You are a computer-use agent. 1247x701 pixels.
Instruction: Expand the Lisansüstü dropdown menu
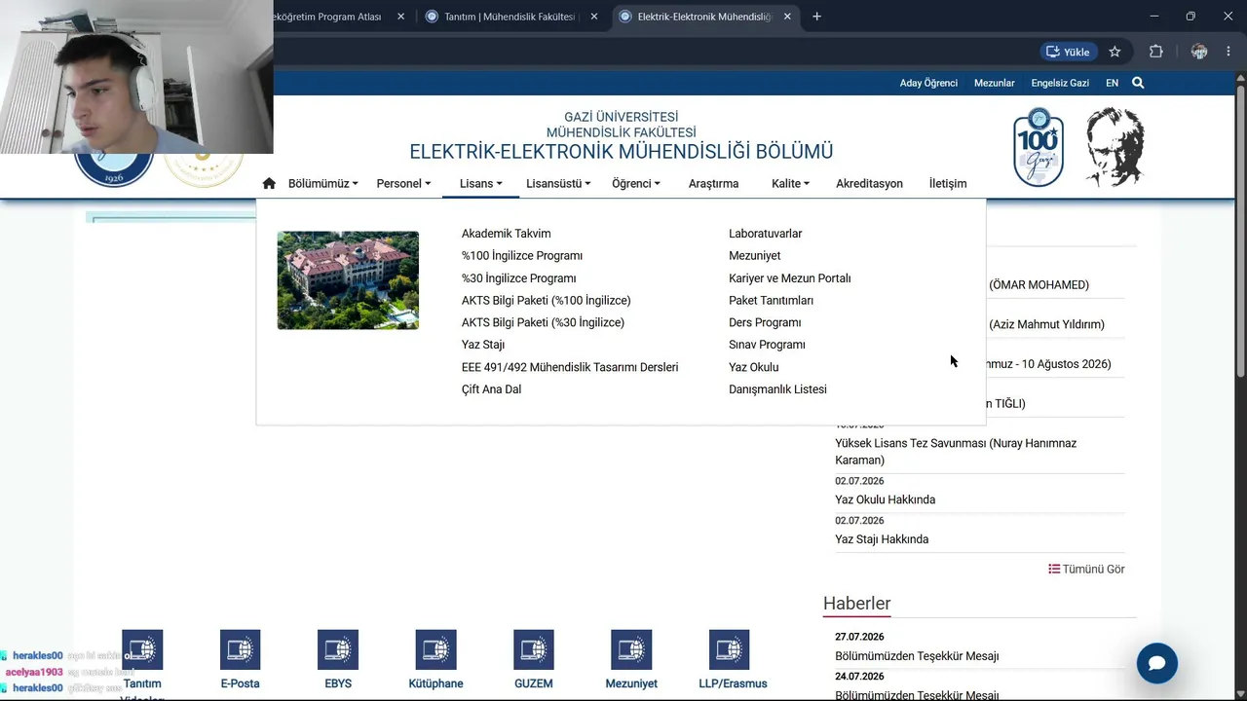click(558, 183)
